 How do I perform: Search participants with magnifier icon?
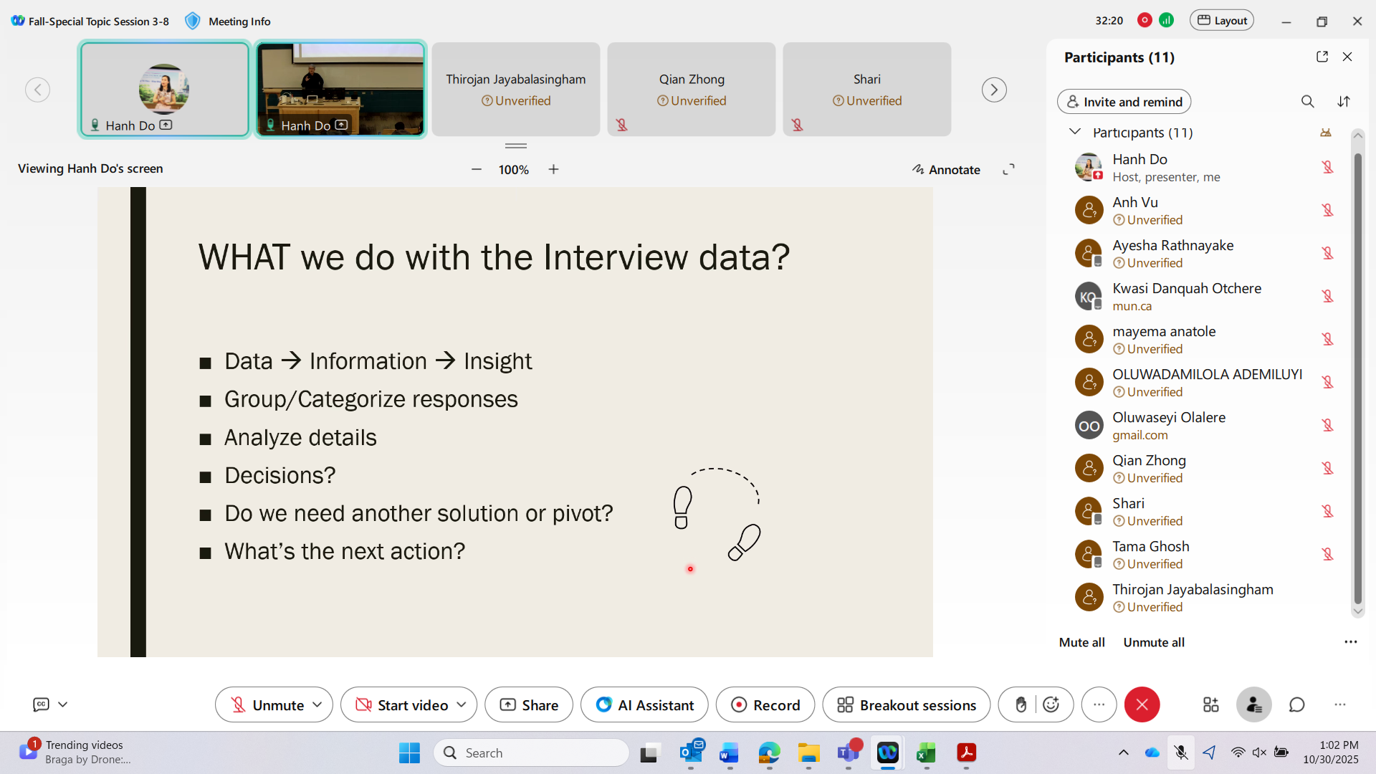click(1307, 102)
